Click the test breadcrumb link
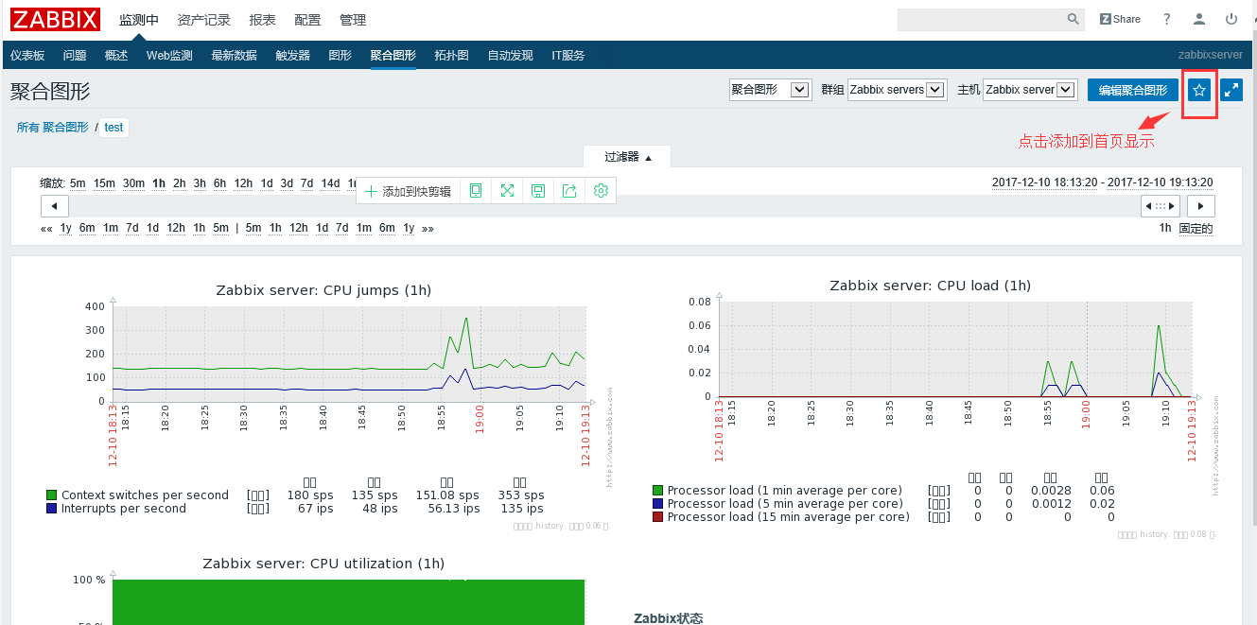Viewport: 1257px width, 625px height. (x=113, y=128)
